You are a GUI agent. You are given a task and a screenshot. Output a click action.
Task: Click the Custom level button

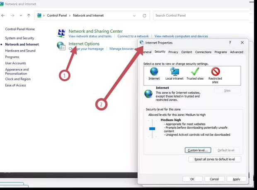(x=198, y=150)
